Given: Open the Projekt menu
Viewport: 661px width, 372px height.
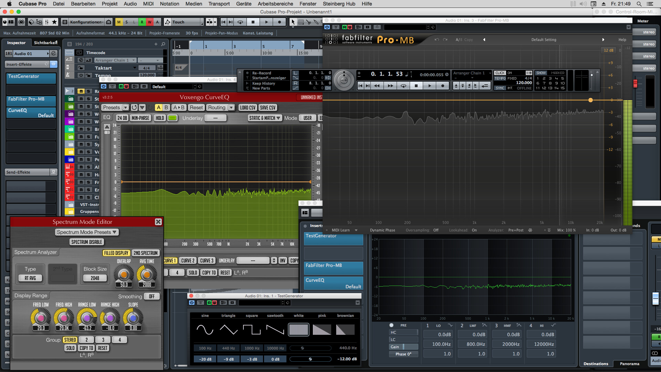Looking at the screenshot, I should (x=109, y=4).
